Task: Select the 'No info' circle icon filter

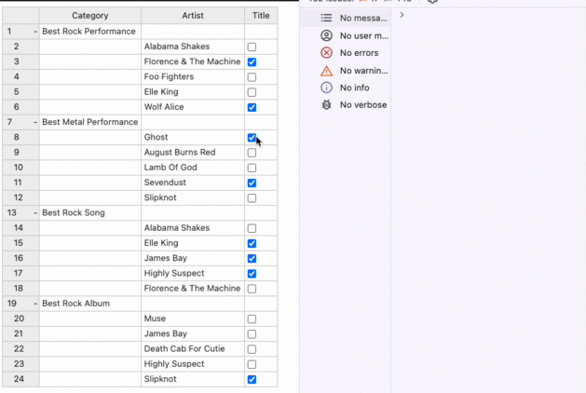Action: tap(326, 88)
